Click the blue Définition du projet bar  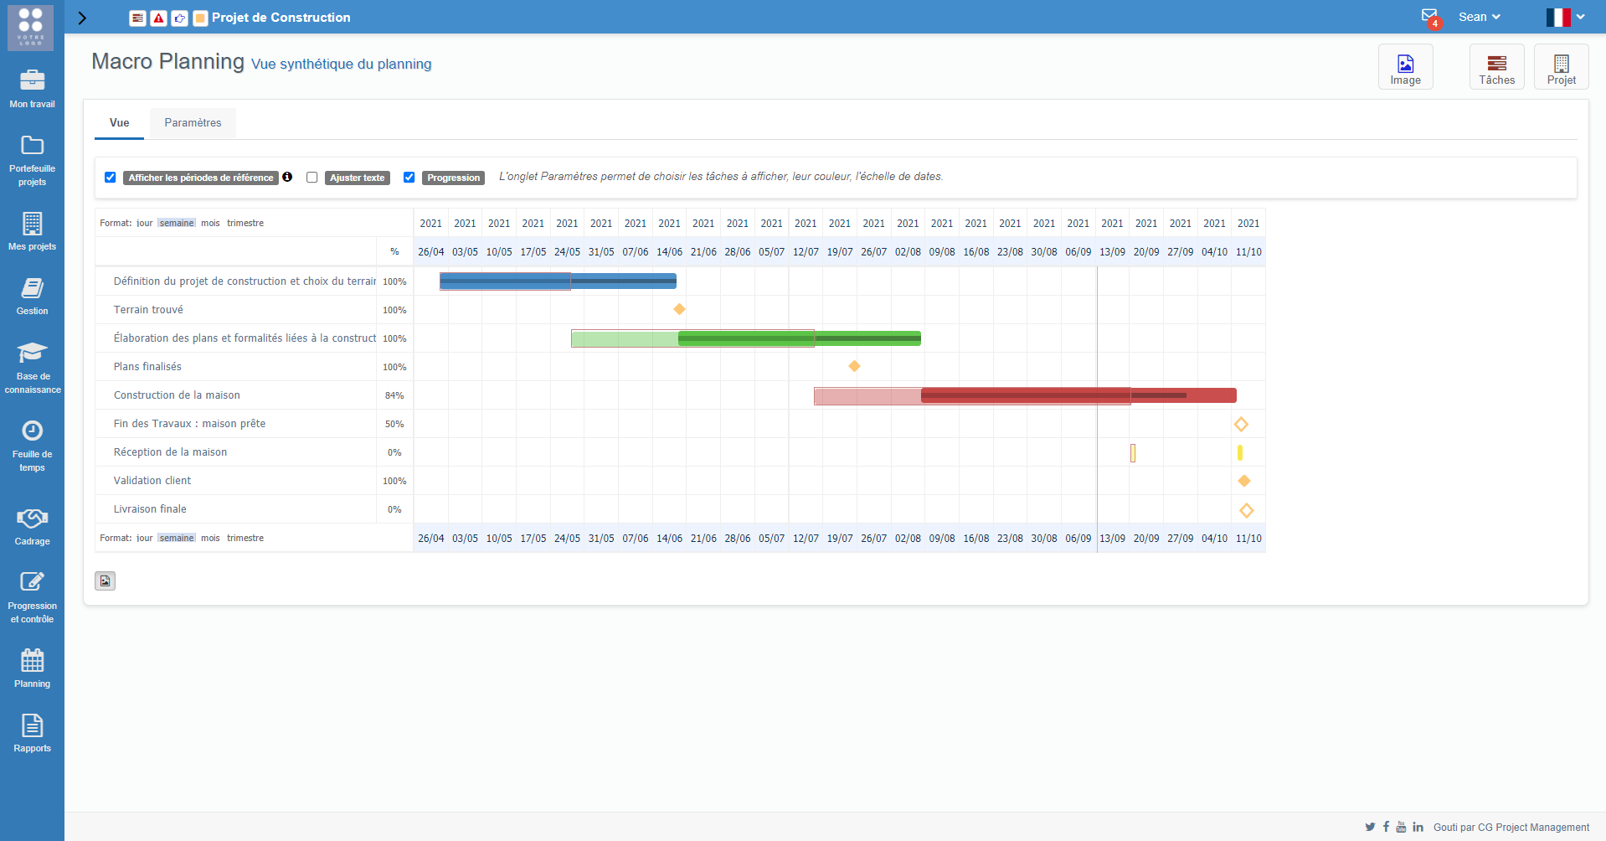pos(558,281)
